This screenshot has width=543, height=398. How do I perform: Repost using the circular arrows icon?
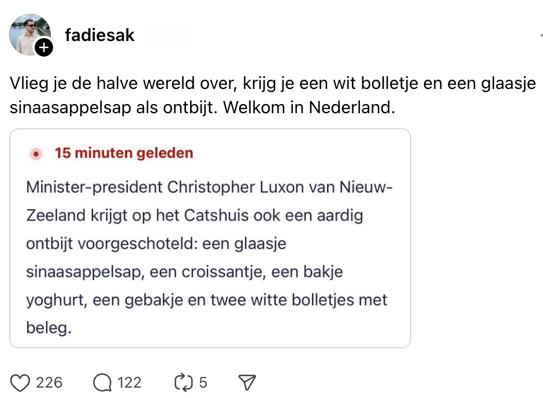click(x=183, y=382)
